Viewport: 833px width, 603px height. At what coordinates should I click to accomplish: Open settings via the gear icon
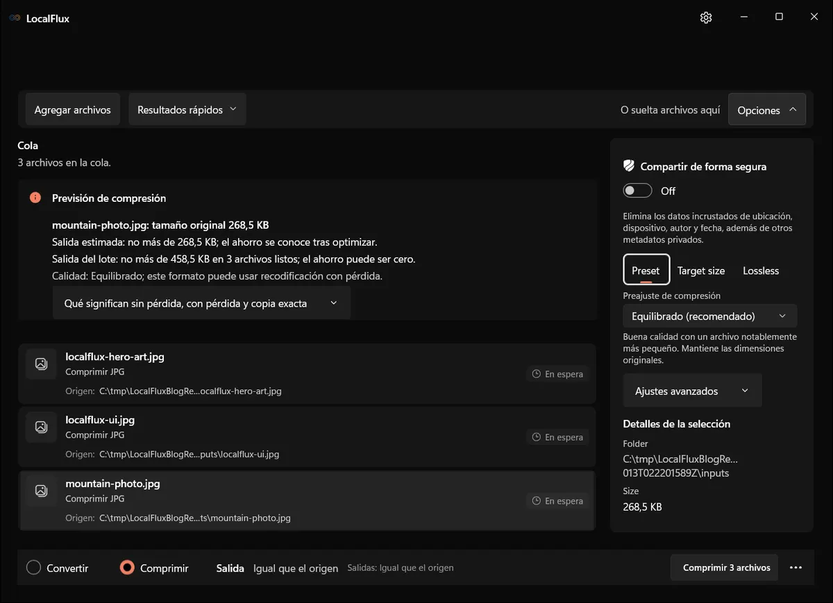706,17
